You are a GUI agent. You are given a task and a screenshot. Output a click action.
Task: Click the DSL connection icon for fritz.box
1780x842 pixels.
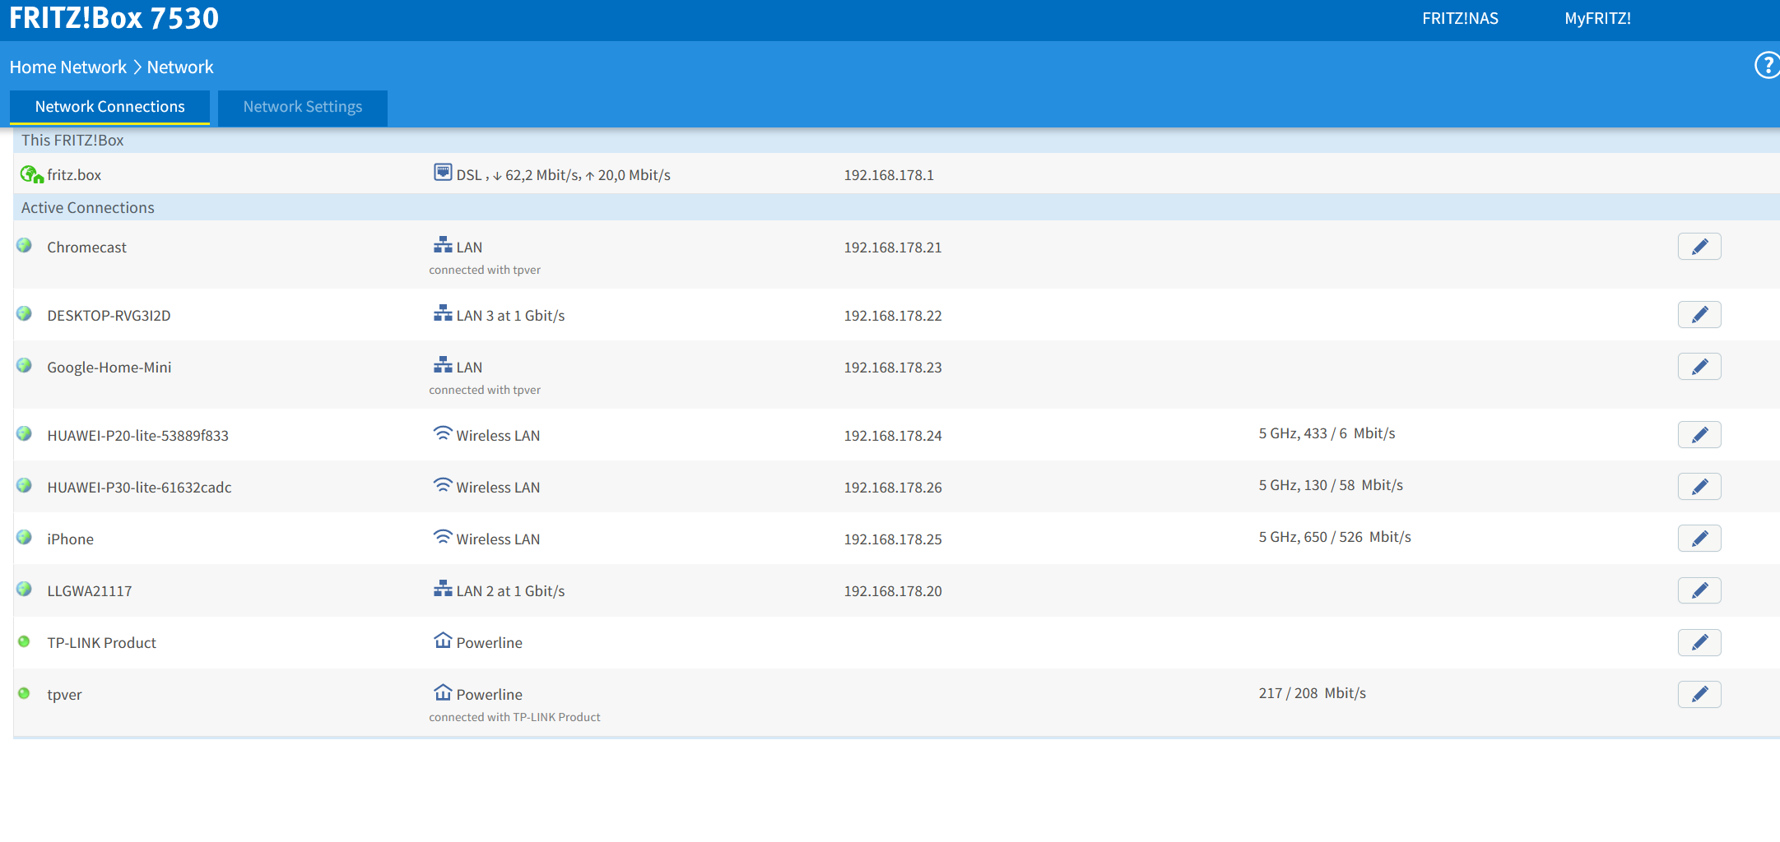(x=443, y=172)
